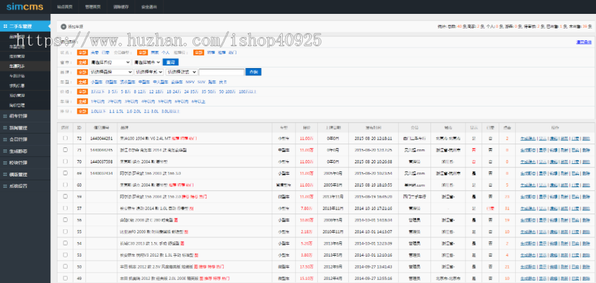The width and height of the screenshot is (596, 283).
Task: Check the checkbox for row ID 72
Action: pyautogui.click(x=65, y=138)
